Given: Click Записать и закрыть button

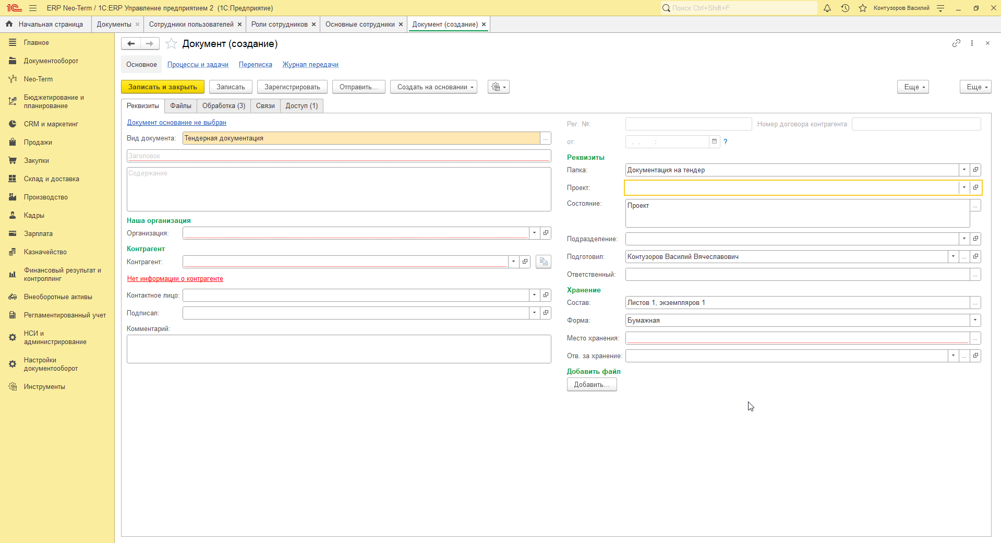Looking at the screenshot, I should click(x=163, y=87).
